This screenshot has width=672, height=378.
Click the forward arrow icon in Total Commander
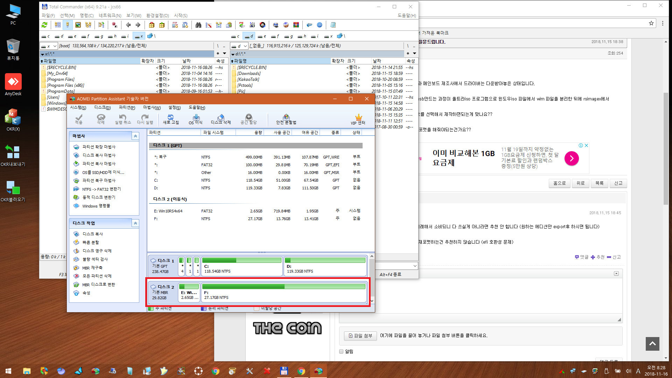coord(138,25)
